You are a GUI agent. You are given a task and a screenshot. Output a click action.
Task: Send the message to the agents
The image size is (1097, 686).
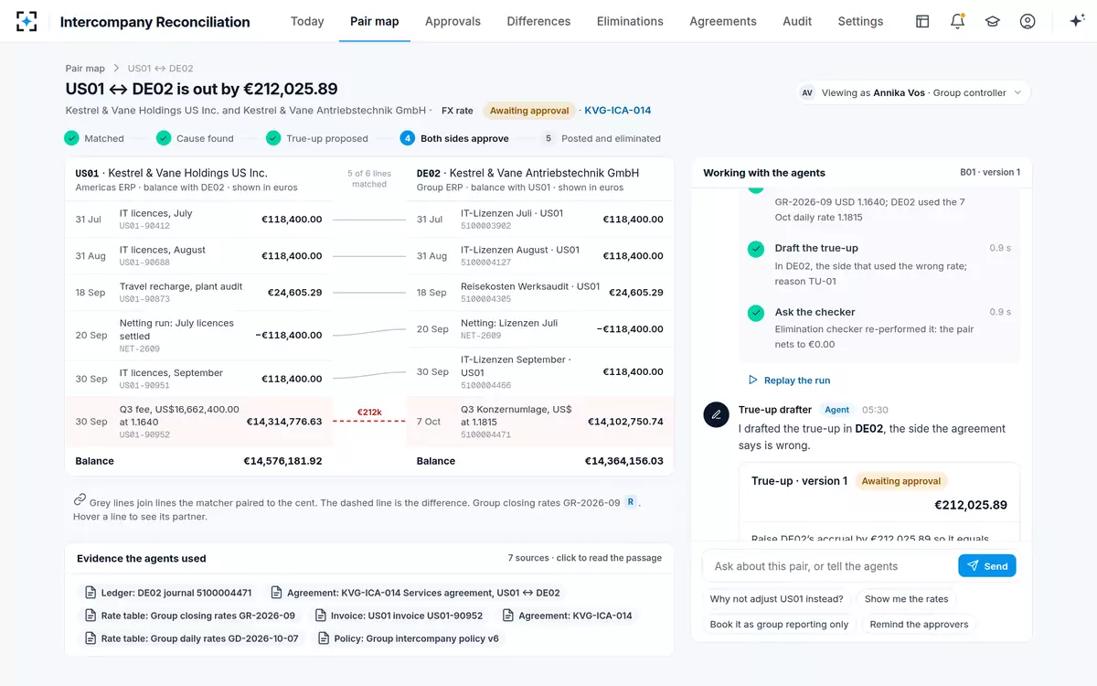pyautogui.click(x=987, y=566)
